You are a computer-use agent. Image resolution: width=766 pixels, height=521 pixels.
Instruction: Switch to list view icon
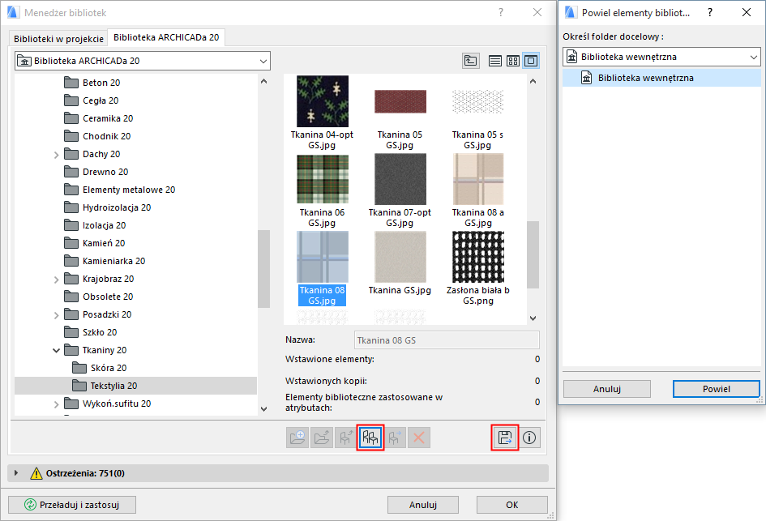[494, 61]
